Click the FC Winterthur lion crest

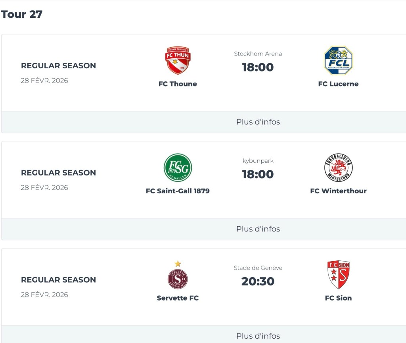click(338, 168)
